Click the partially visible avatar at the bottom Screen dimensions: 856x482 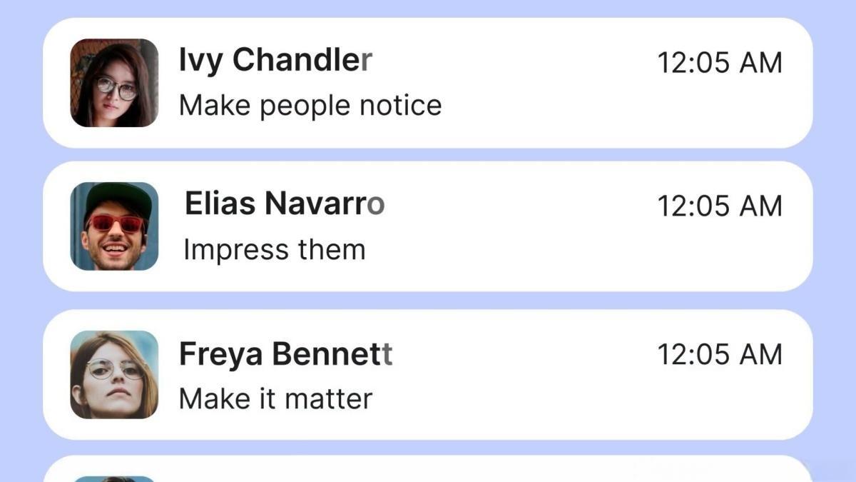point(114,478)
